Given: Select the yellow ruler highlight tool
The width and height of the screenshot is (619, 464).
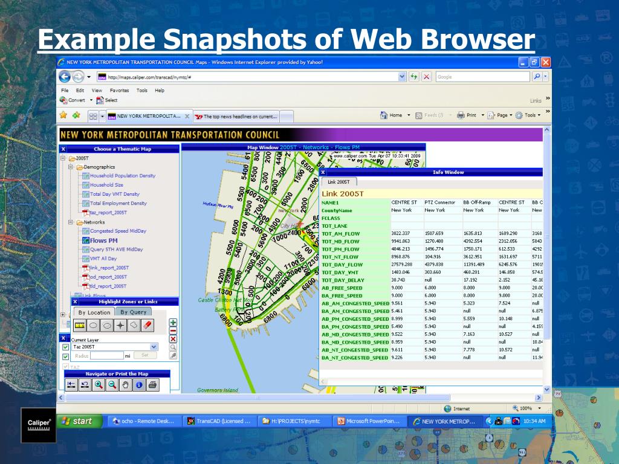Looking at the screenshot, I should pos(80,326).
